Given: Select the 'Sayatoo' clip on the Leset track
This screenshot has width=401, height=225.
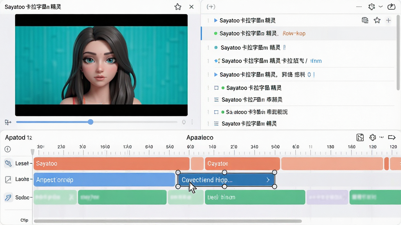Looking at the screenshot, I should [112, 164].
